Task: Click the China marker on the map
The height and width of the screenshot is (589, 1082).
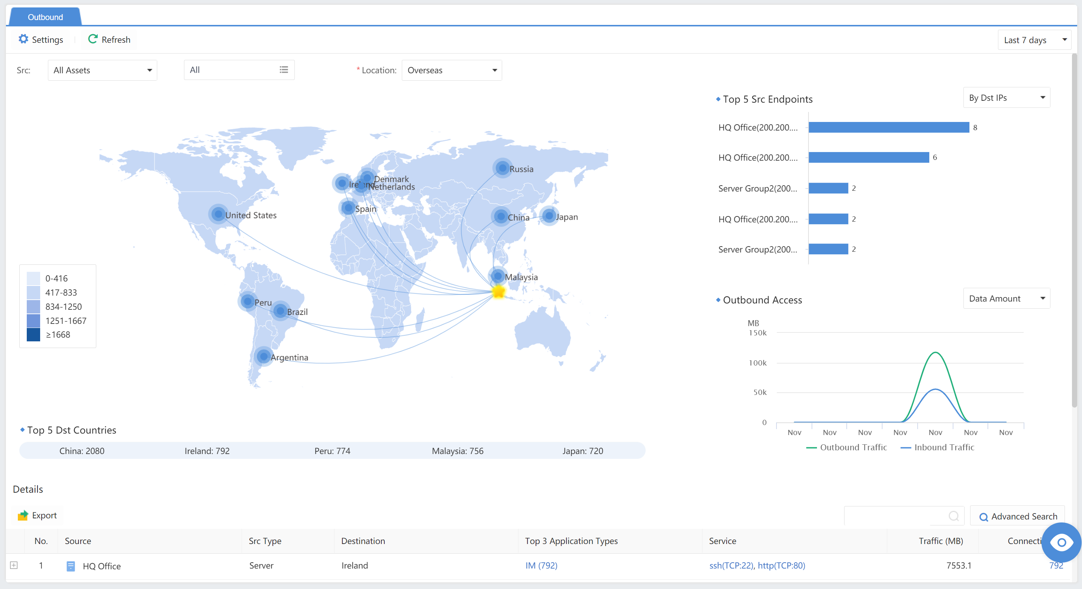Action: pos(501,217)
